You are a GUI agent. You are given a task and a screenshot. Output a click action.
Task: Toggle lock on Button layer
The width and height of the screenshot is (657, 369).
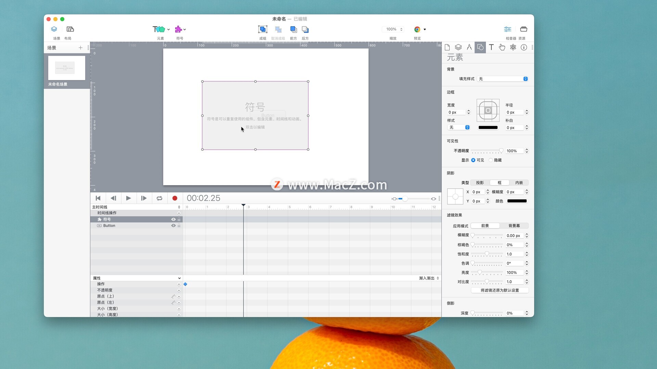click(x=179, y=225)
